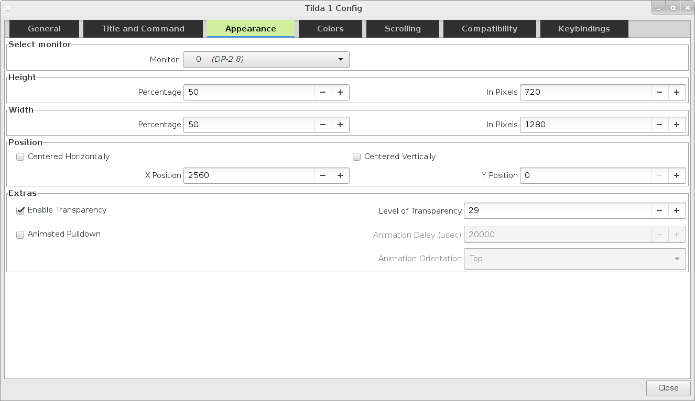This screenshot has width=695, height=401.
Task: Open the Colors tab
Action: [x=330, y=29]
